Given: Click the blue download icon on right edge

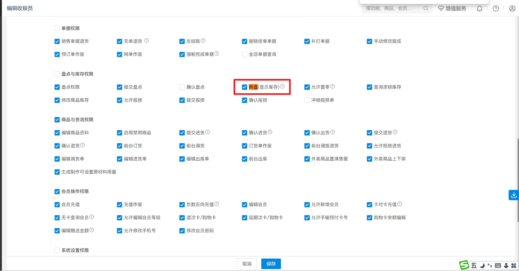Looking at the screenshot, I should coord(514,195).
